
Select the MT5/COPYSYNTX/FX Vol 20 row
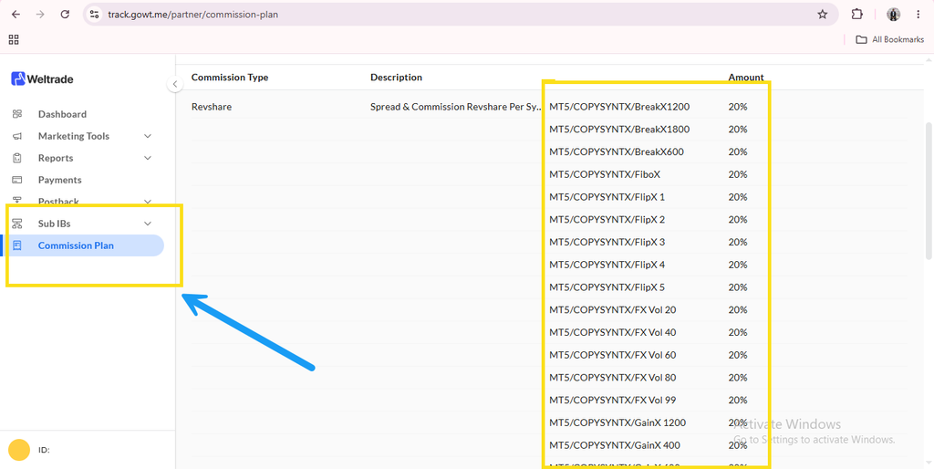612,310
